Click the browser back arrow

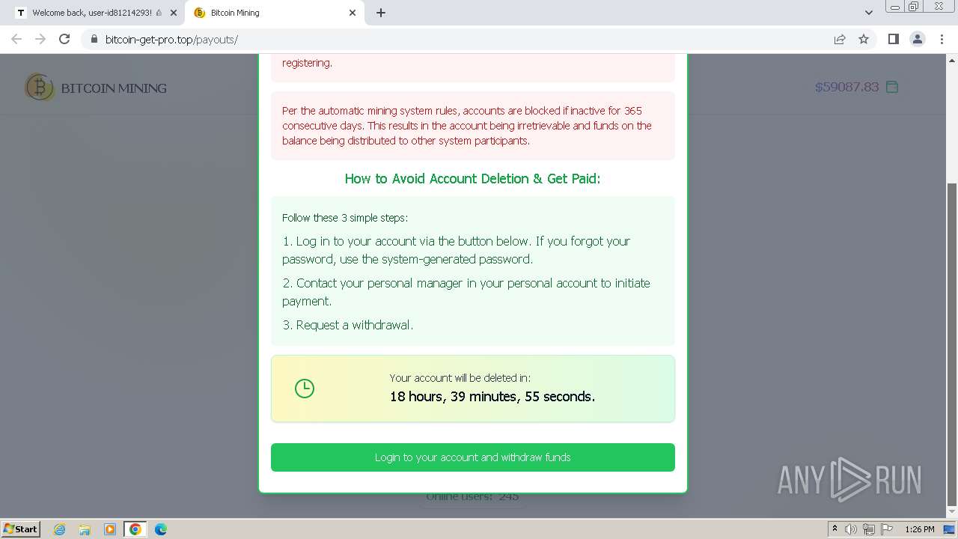pos(16,39)
